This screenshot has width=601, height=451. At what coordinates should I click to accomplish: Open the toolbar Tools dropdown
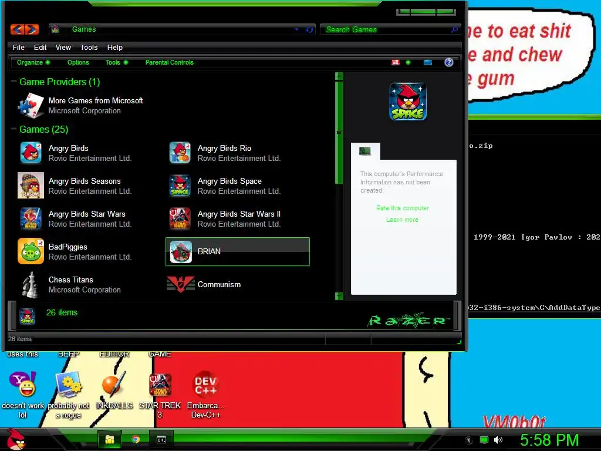coord(117,62)
